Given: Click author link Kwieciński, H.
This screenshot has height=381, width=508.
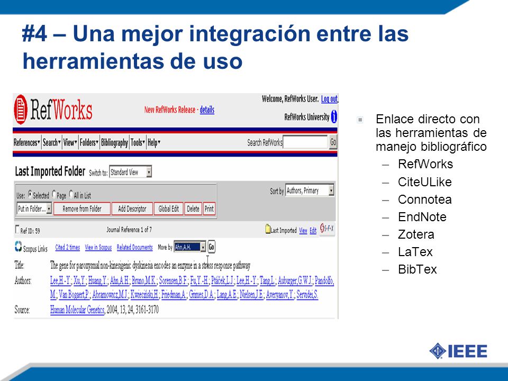Looking at the screenshot, I should pos(144,295).
